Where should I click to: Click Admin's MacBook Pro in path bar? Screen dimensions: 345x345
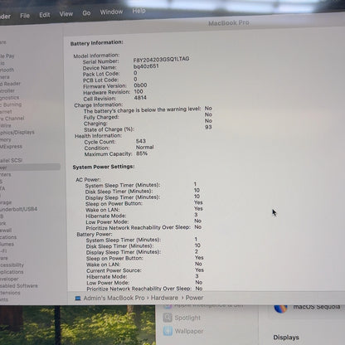[114, 298]
